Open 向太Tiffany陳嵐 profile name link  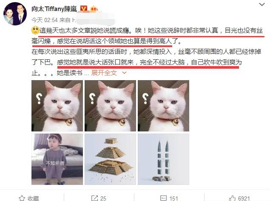coord(54,9)
